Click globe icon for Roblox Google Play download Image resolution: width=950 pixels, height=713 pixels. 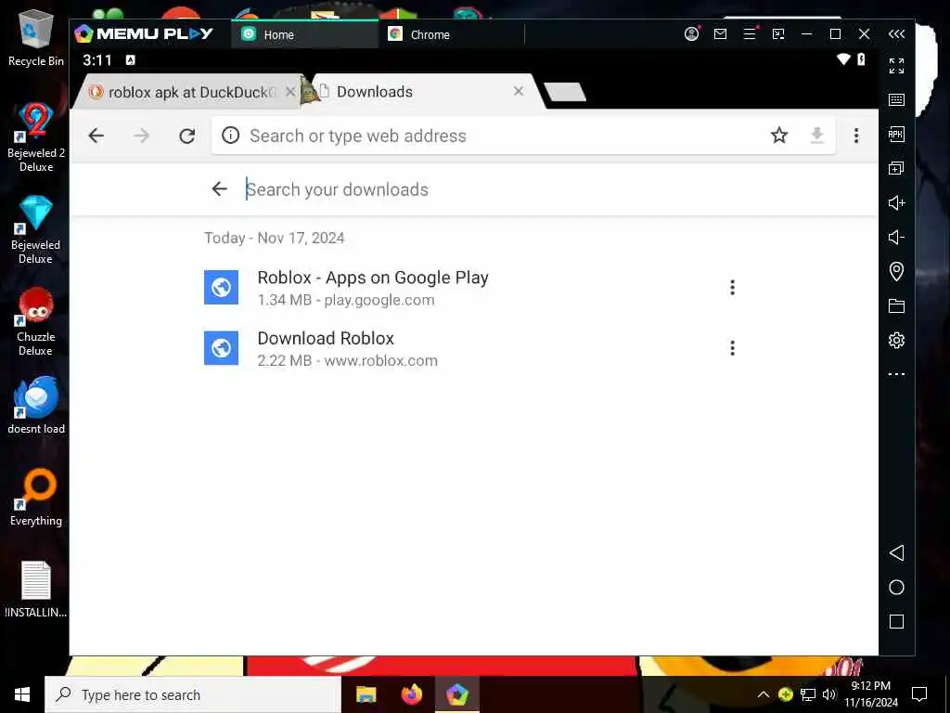pyautogui.click(x=221, y=288)
